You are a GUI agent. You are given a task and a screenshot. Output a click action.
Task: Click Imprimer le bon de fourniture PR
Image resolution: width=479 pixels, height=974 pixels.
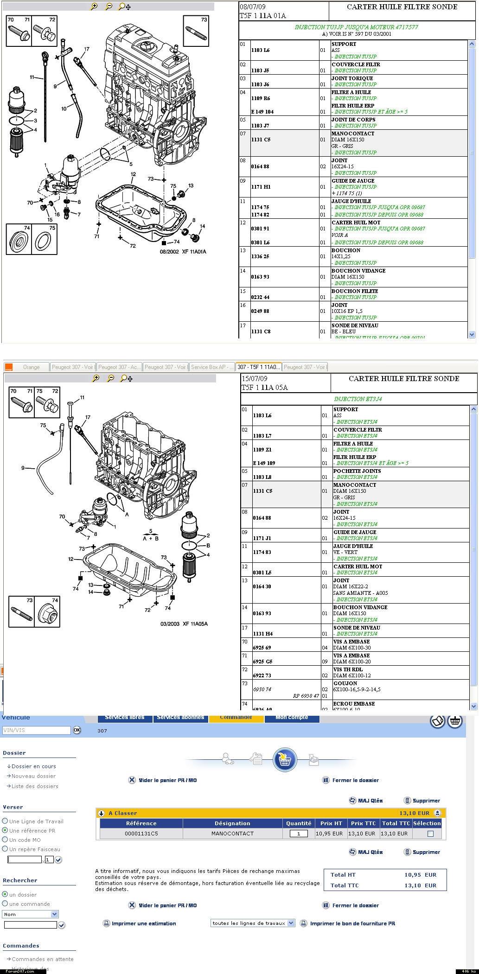point(352,923)
